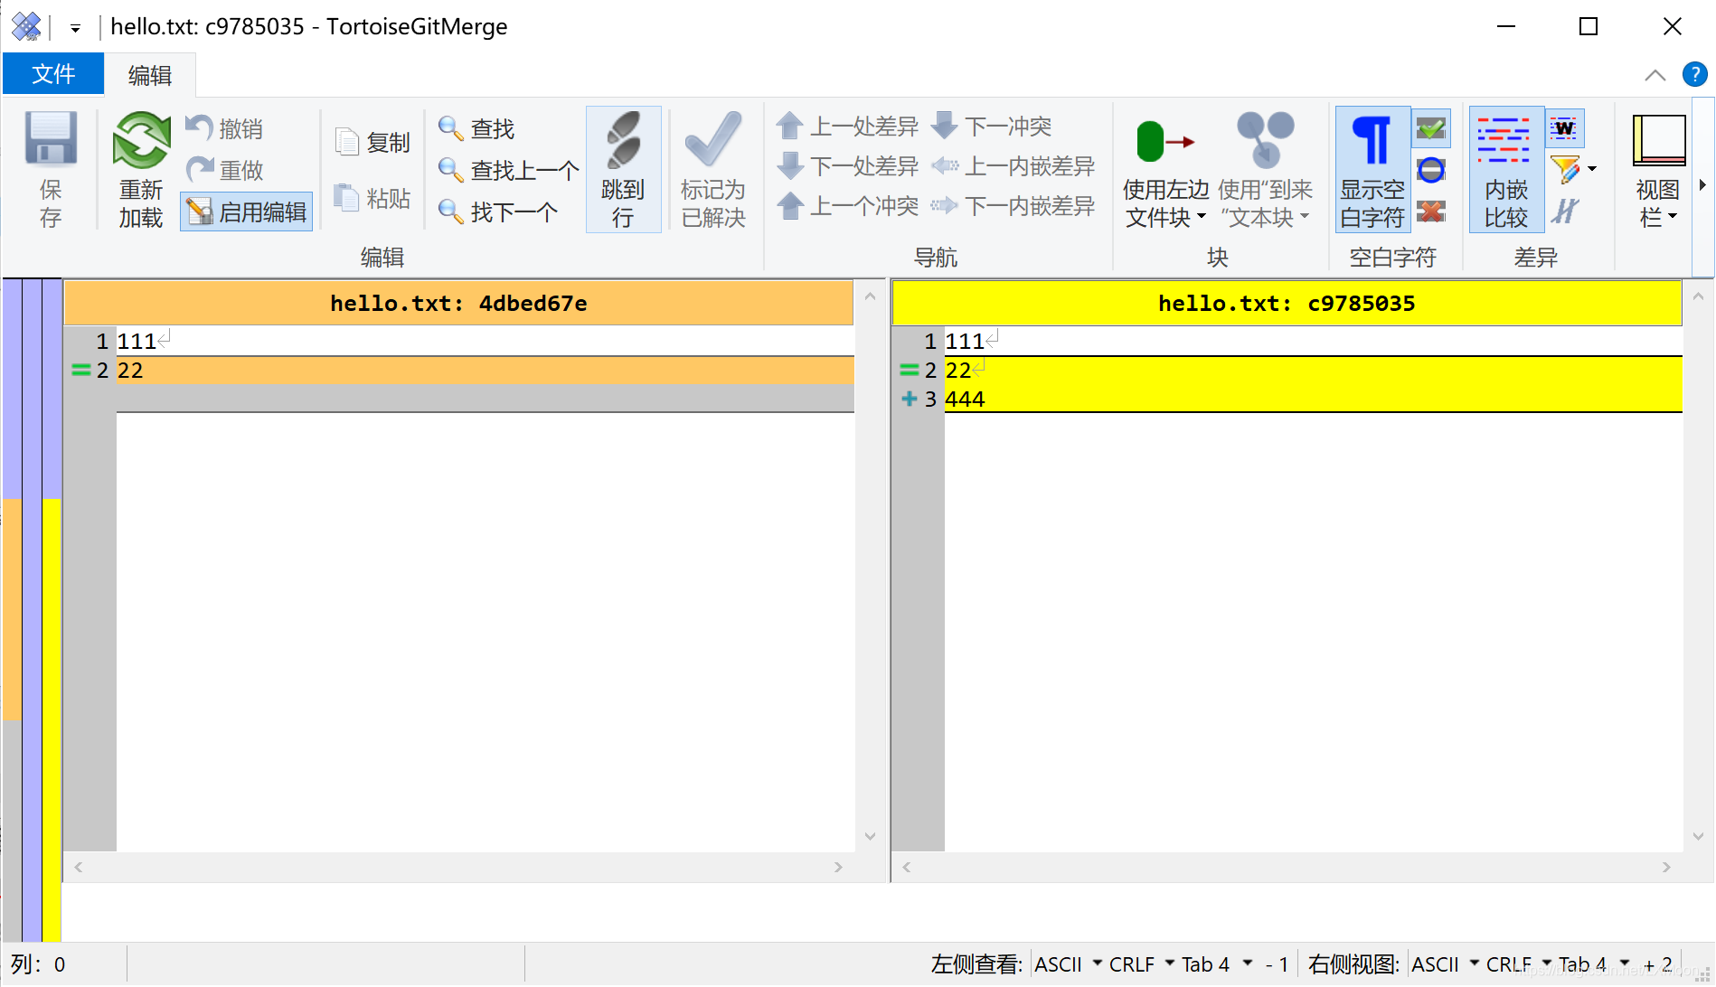Open the 跳到行 go-to-line footsteps icon
The image size is (1716, 987).
pos(623,139)
